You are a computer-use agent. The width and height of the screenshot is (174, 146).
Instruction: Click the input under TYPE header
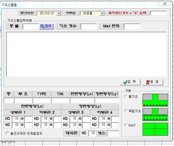42,101
